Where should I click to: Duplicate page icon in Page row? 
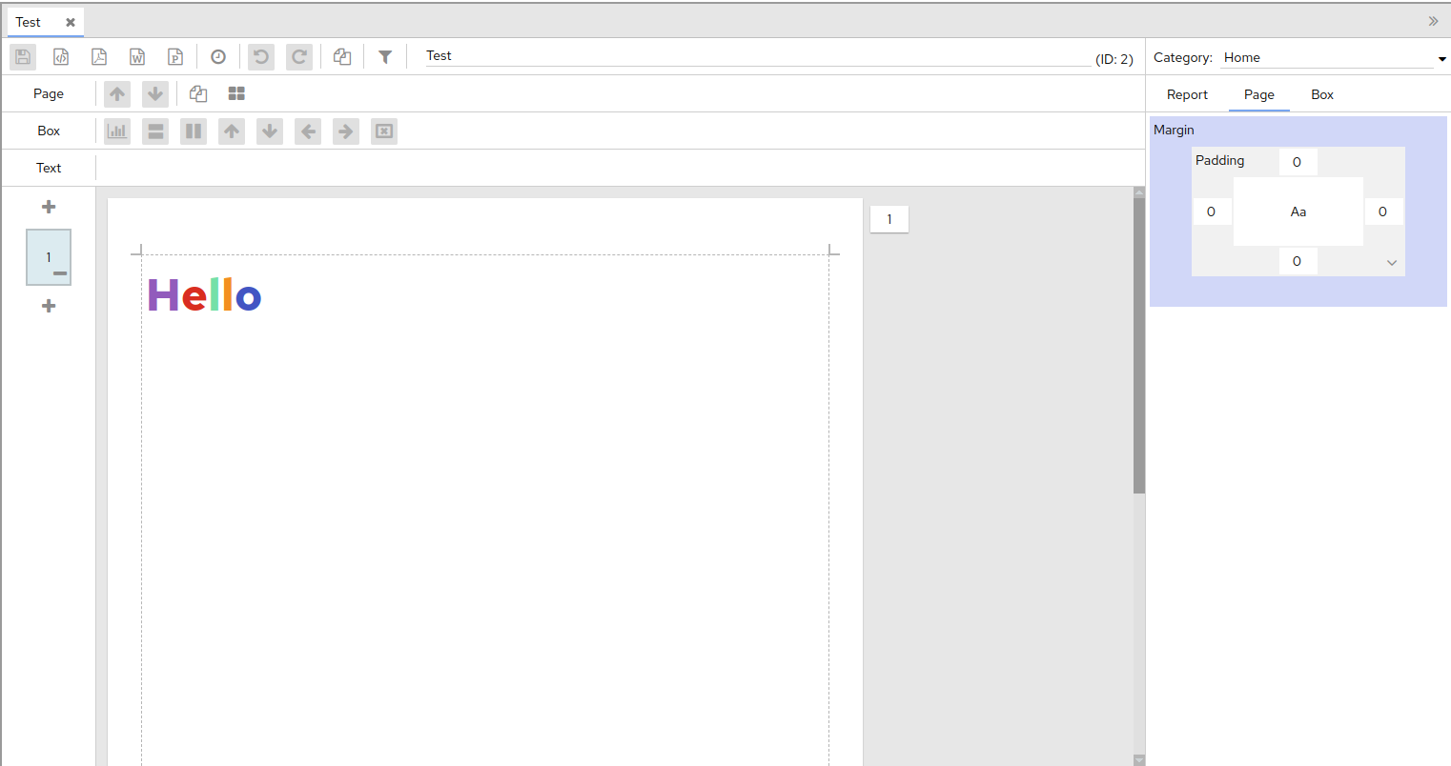[x=198, y=93]
